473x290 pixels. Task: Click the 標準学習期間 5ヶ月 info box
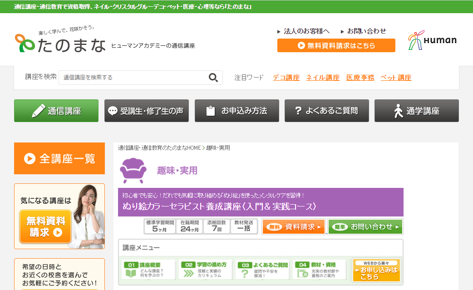tap(160, 226)
